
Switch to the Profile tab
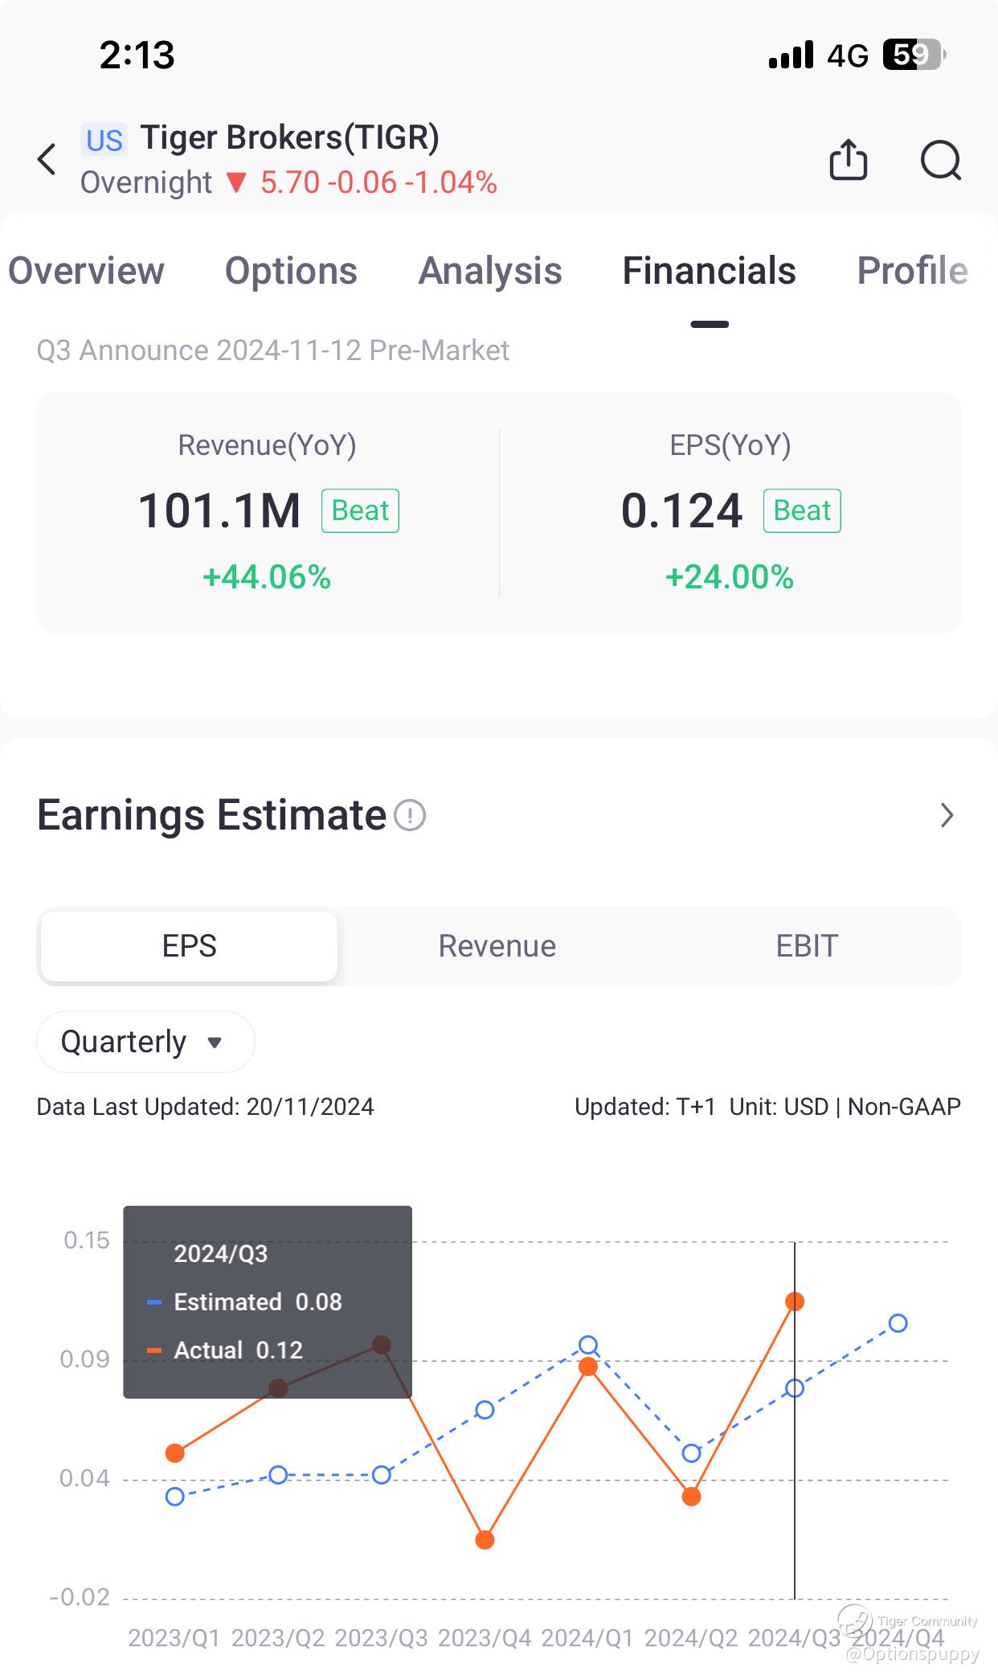913,271
